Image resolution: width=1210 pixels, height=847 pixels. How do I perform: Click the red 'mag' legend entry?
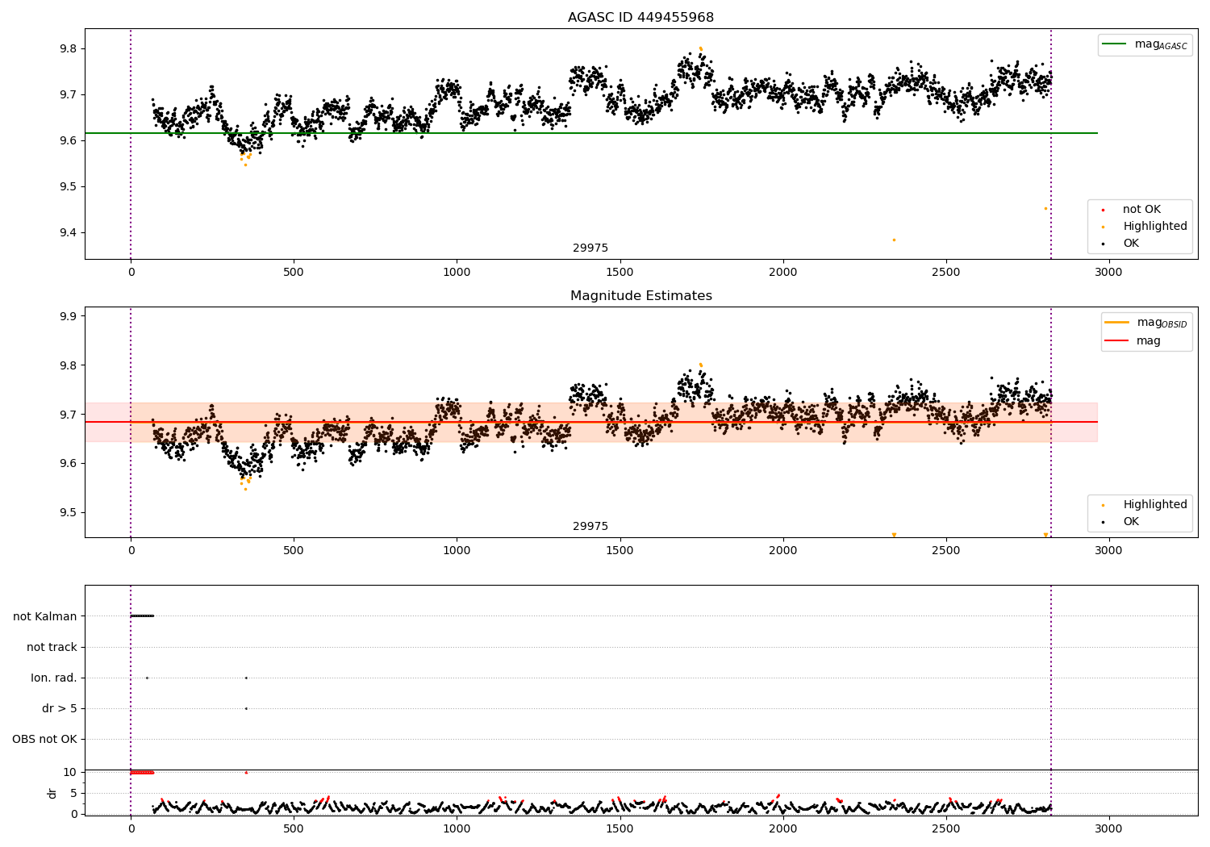[1133, 340]
